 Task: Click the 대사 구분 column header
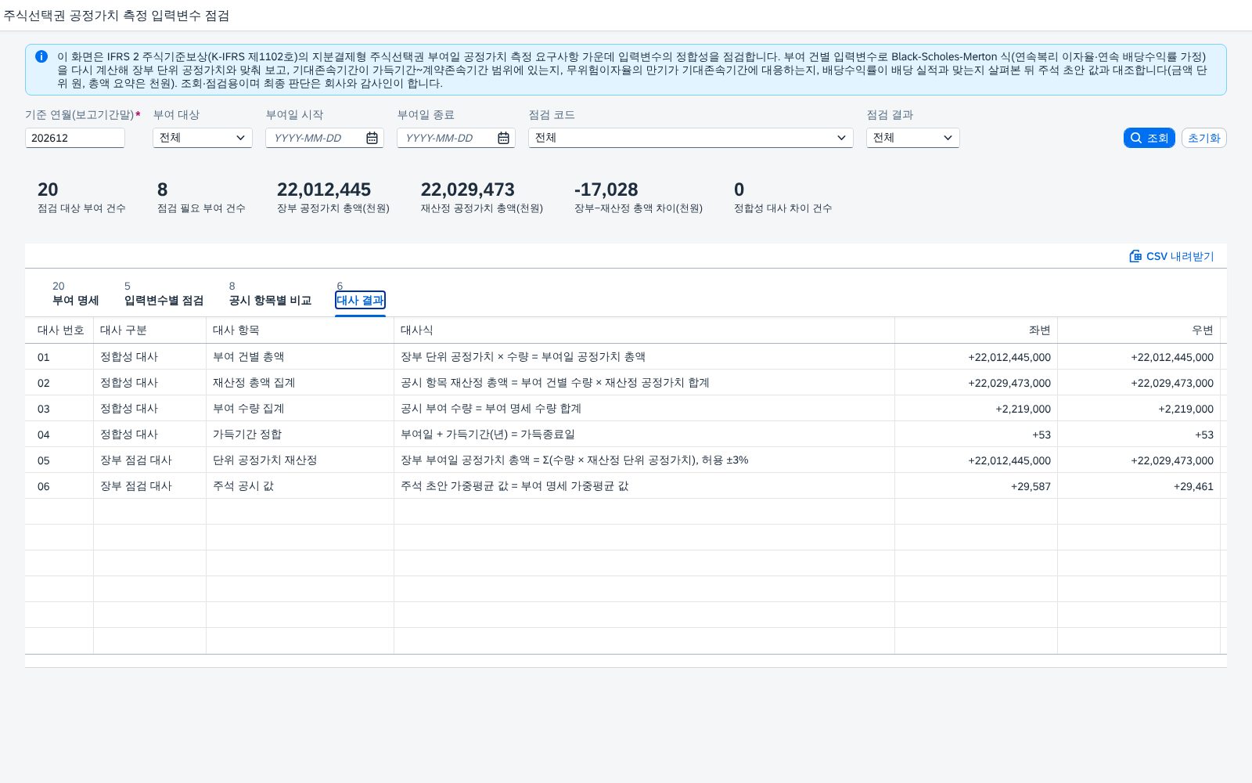(x=150, y=330)
